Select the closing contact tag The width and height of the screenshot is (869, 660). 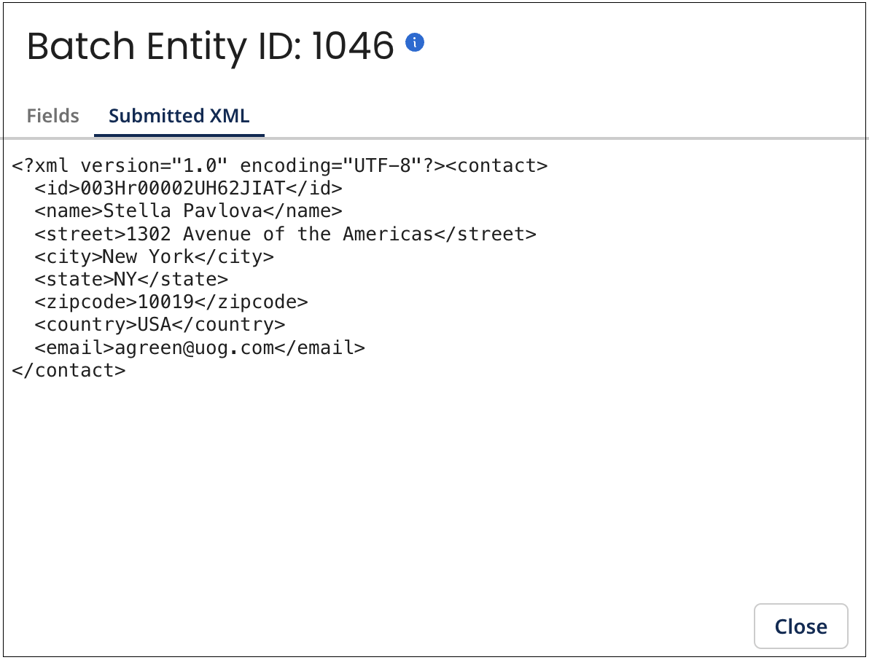[x=69, y=369]
